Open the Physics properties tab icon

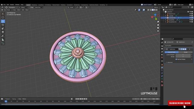(162, 73)
